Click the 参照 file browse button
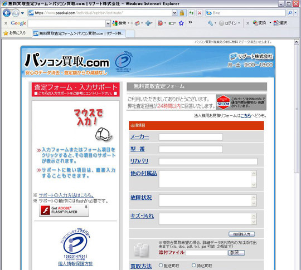301x270 pixels. point(236,253)
